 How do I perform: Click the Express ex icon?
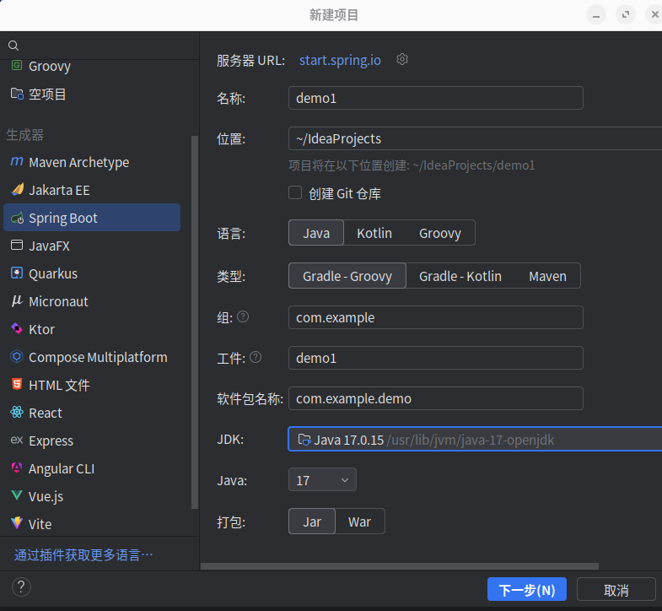17,440
